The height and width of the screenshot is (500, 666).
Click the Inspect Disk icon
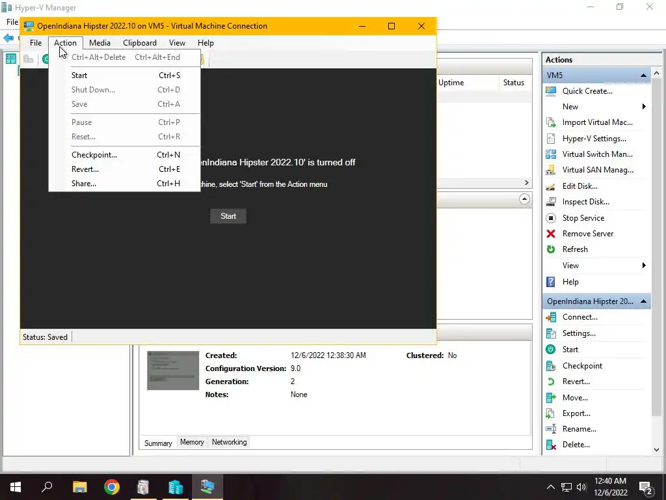pos(550,202)
